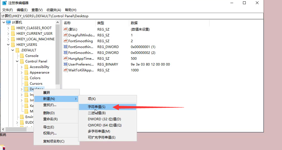Click tree horizontal scrollbar left arrow
Screen dimensions: 282x150
(x=3, y=129)
